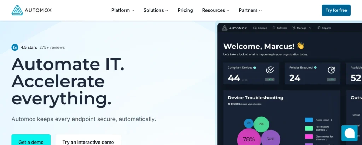The image size is (362, 145).
Task: Click the clock icon on Policies Executed card
Action: [x=331, y=70]
